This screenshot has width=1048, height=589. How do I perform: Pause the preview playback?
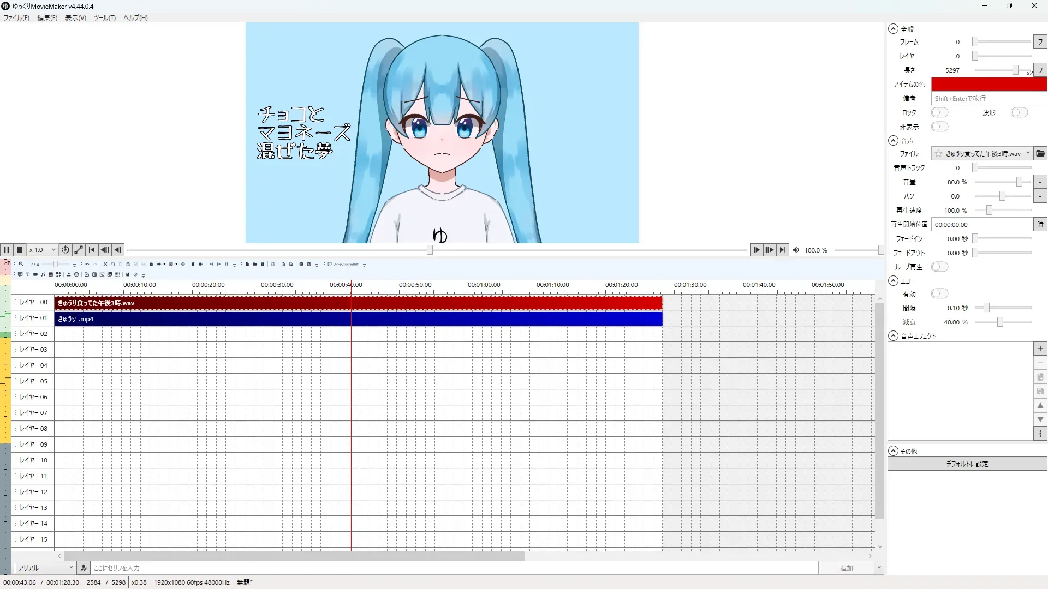coord(7,250)
